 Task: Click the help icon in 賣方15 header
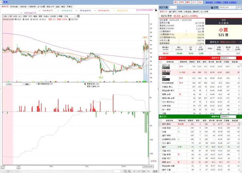click(x=210, y=117)
